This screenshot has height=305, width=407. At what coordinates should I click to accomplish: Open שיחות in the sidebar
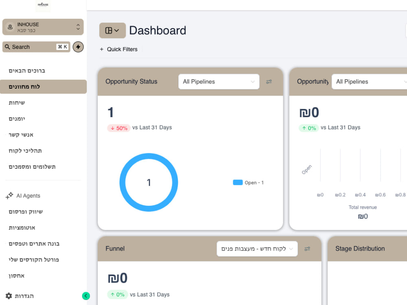17,103
